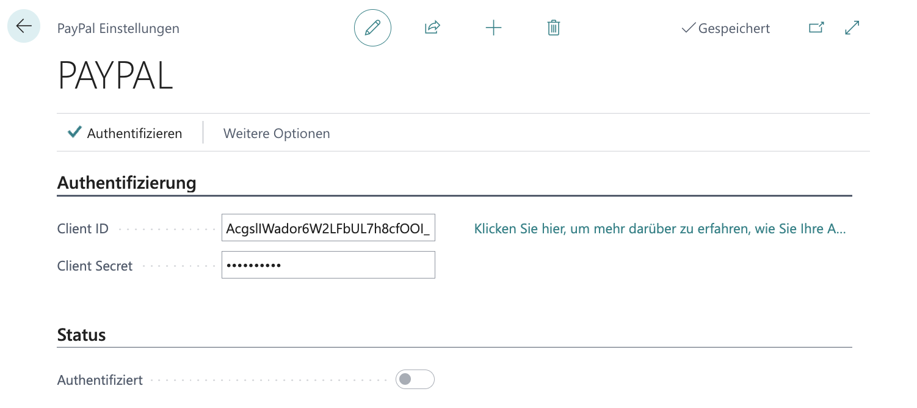
Task: Go back using the left arrow button
Action: click(x=24, y=27)
